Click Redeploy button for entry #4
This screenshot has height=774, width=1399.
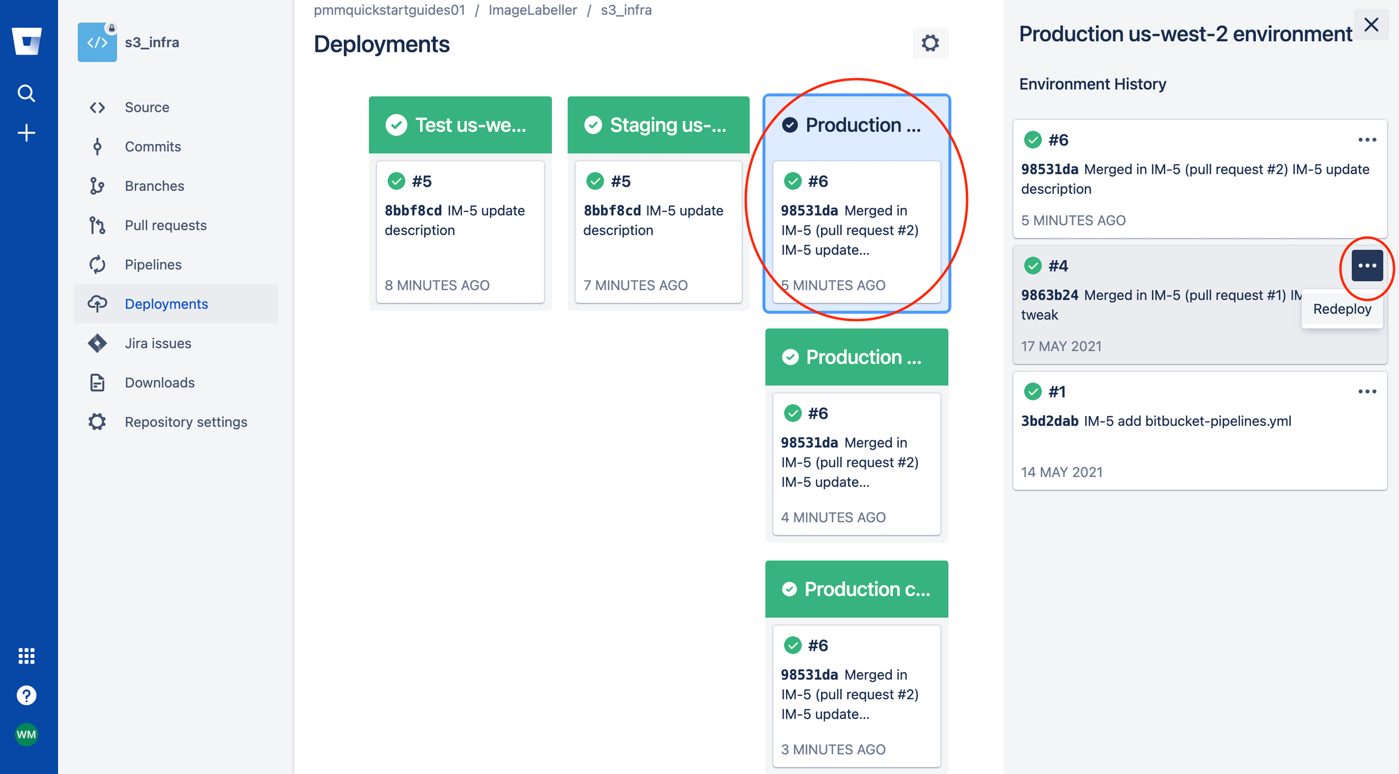(1341, 310)
